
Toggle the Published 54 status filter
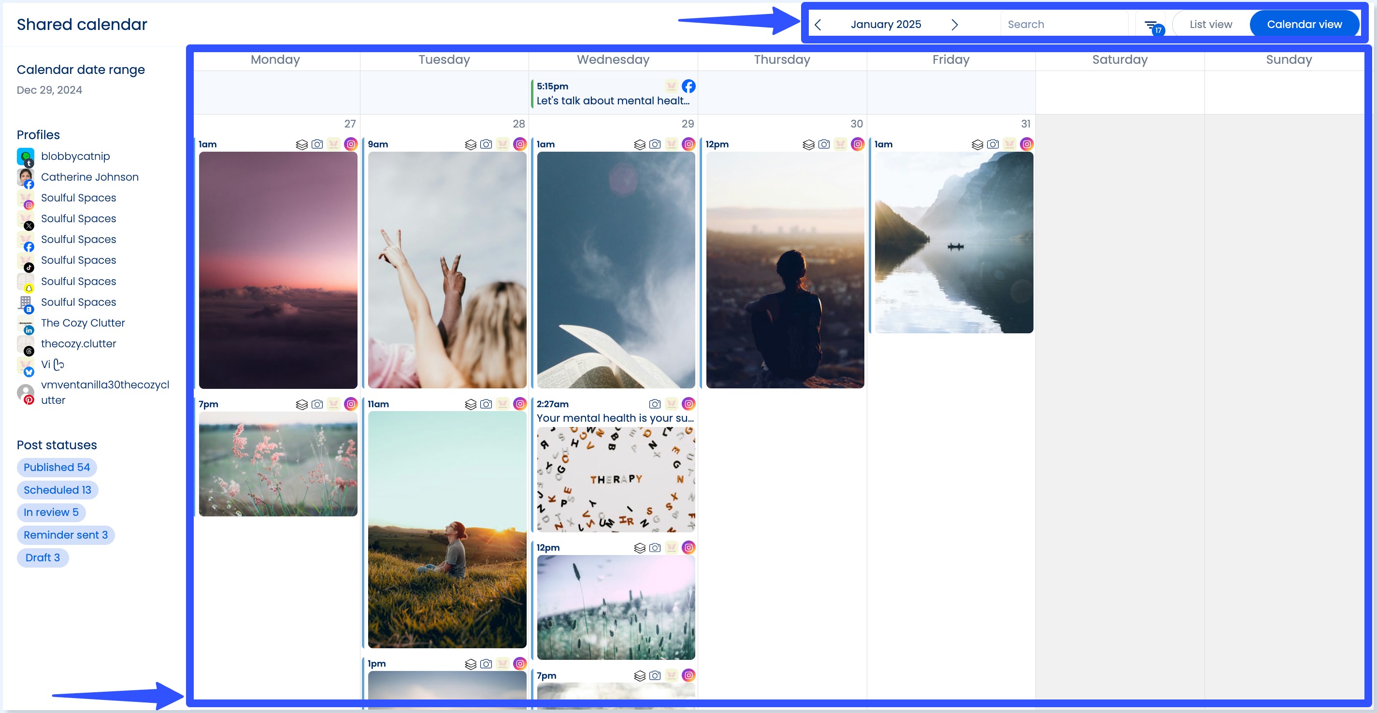(56, 467)
